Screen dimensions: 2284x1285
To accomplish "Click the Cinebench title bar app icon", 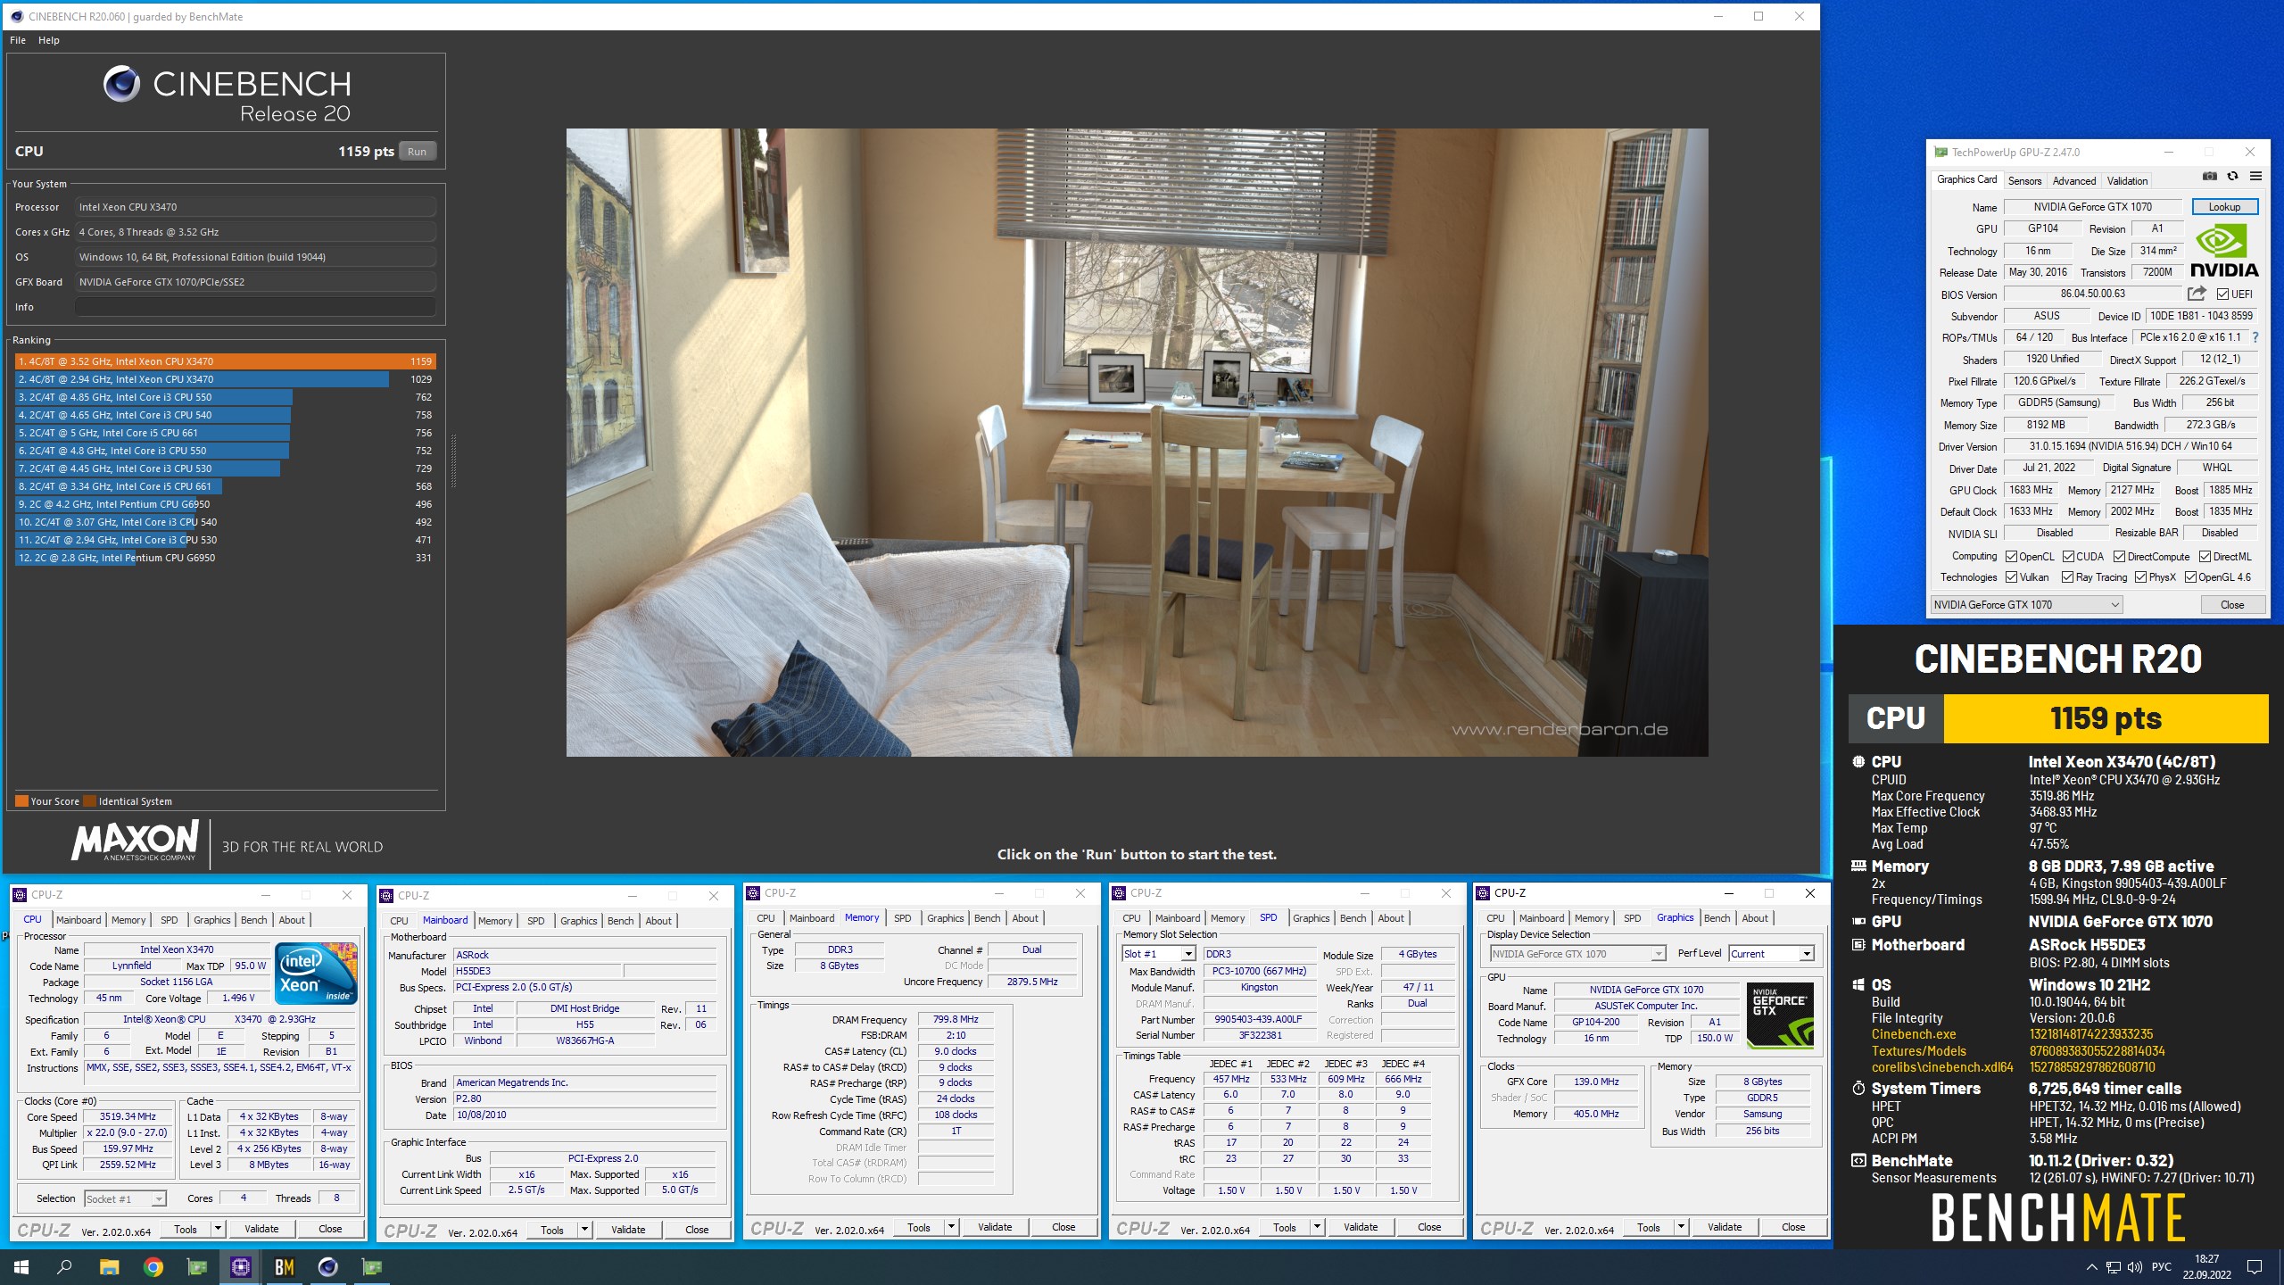I will point(16,16).
